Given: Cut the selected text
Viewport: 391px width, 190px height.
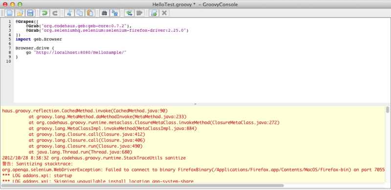Looking at the screenshot, I should pyautogui.click(x=69, y=13).
